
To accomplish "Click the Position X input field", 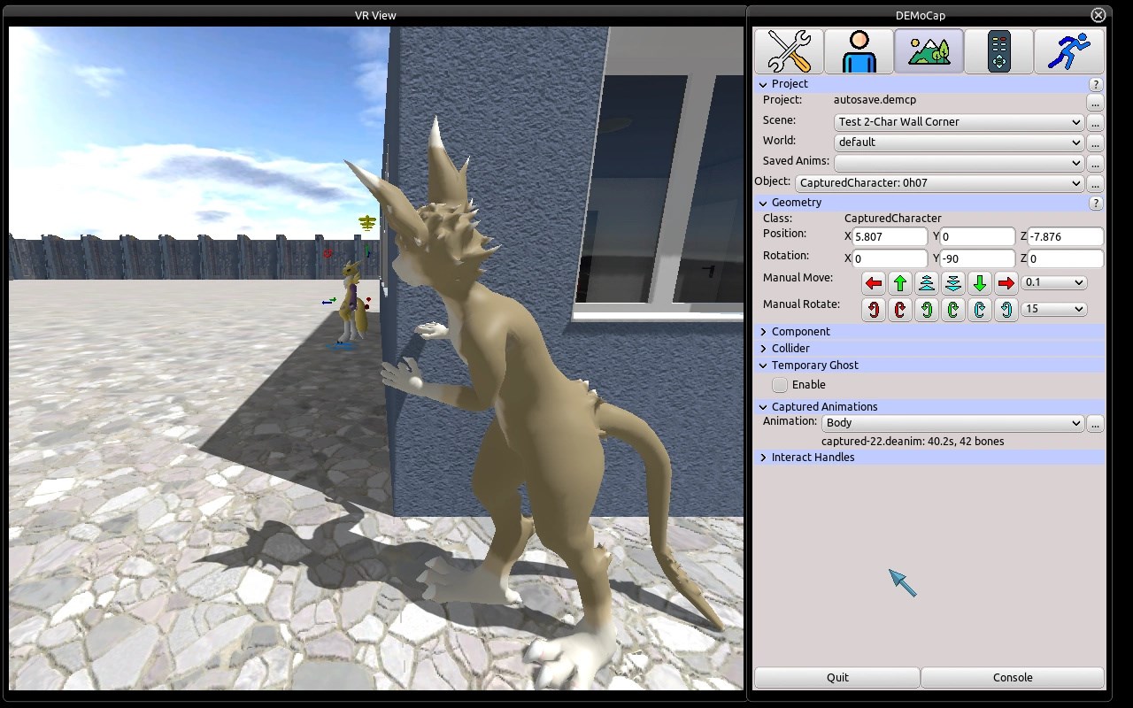I will pos(890,237).
